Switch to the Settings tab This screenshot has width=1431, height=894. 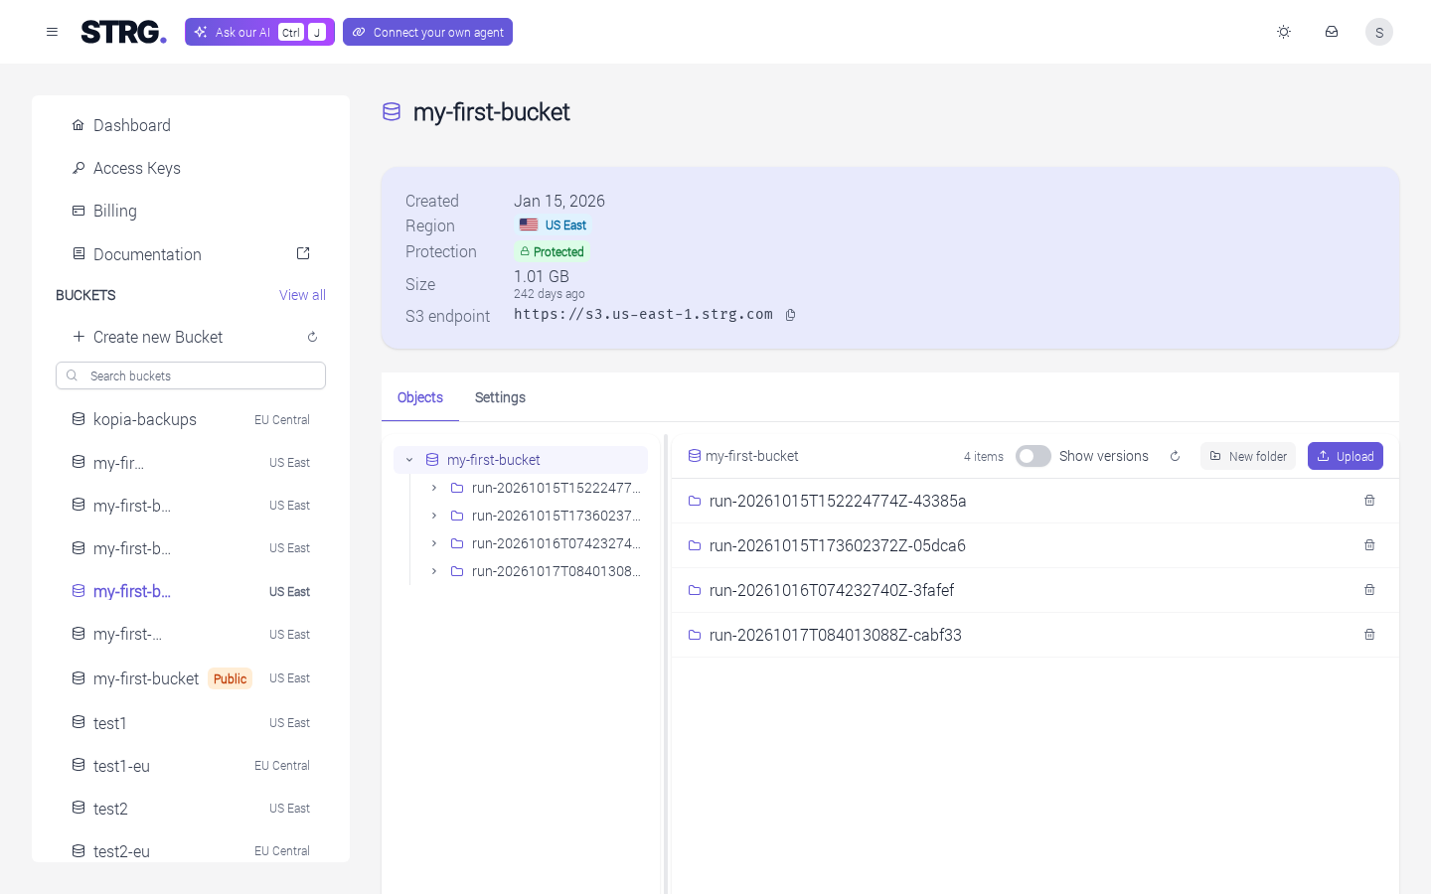500,397
